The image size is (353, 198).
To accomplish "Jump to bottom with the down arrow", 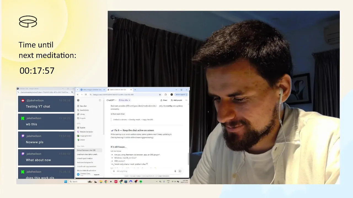I will (x=147, y=164).
